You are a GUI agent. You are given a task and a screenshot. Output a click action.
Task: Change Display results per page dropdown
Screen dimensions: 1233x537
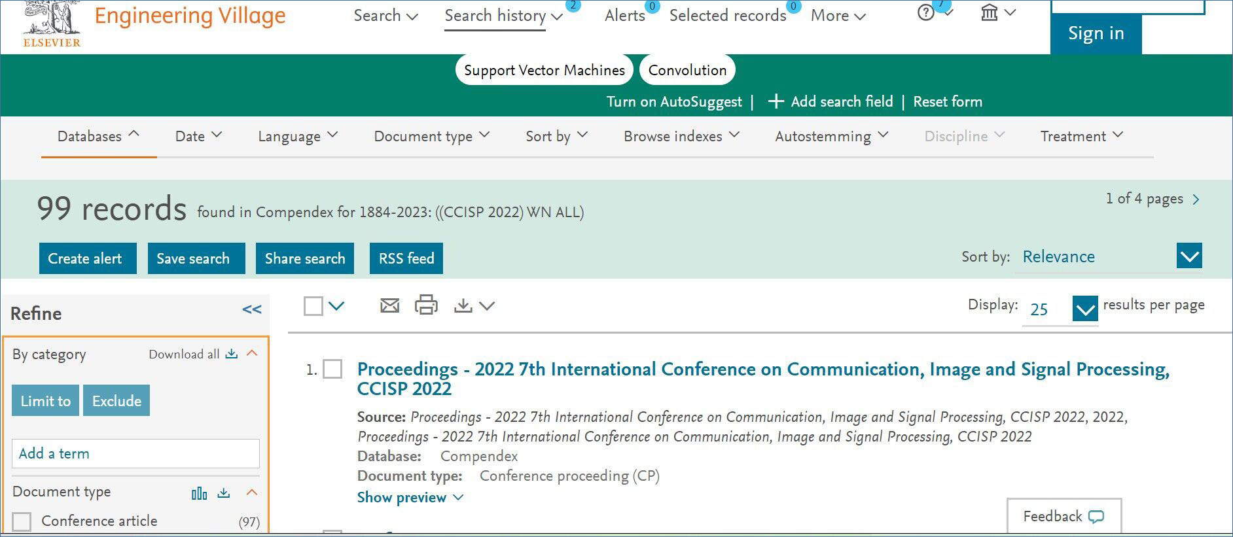tap(1085, 308)
